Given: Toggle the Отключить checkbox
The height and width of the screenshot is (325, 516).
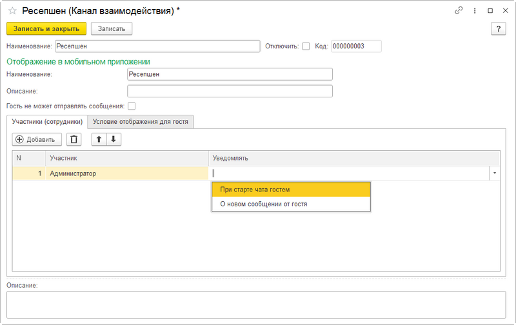Looking at the screenshot, I should 306,46.
